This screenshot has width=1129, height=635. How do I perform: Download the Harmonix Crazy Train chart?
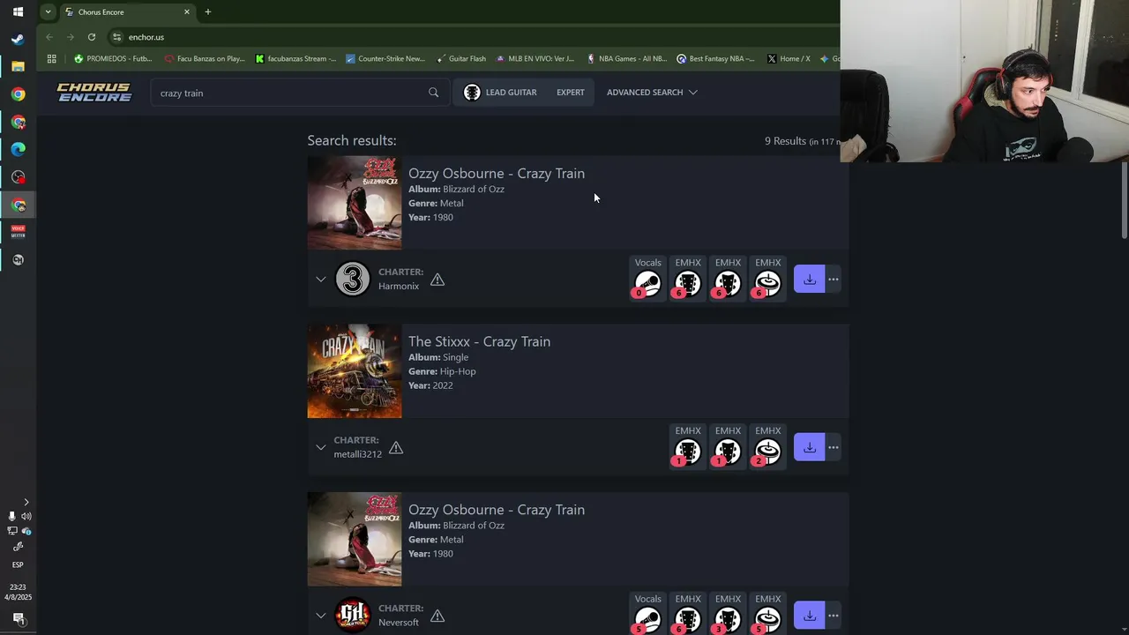(809, 280)
